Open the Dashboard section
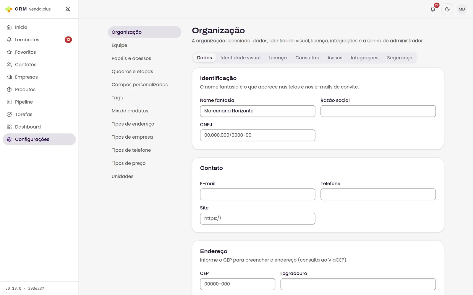This screenshot has width=473, height=295. tap(39, 127)
